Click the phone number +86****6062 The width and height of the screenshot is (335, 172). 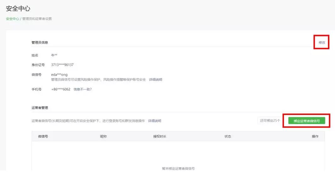coord(61,89)
